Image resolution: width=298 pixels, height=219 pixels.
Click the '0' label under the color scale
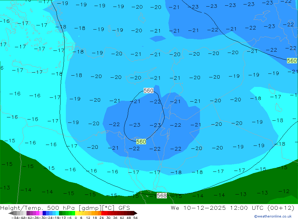pyautogui.click(x=76, y=218)
